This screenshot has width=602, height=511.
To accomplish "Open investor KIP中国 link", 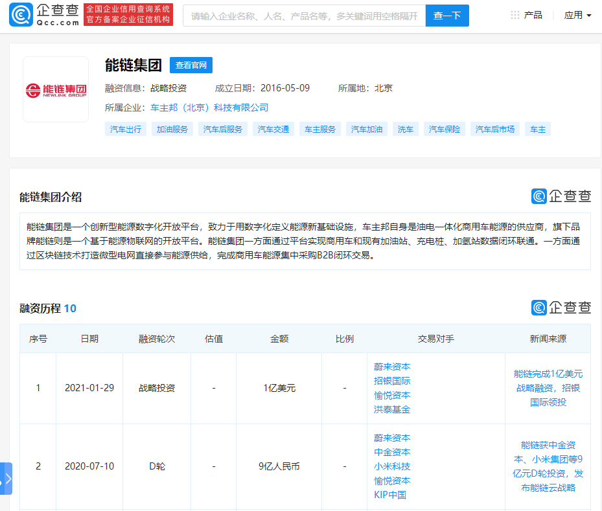I will click(x=390, y=495).
